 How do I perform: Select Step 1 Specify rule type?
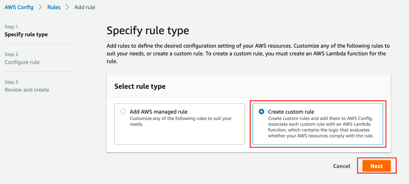click(26, 31)
